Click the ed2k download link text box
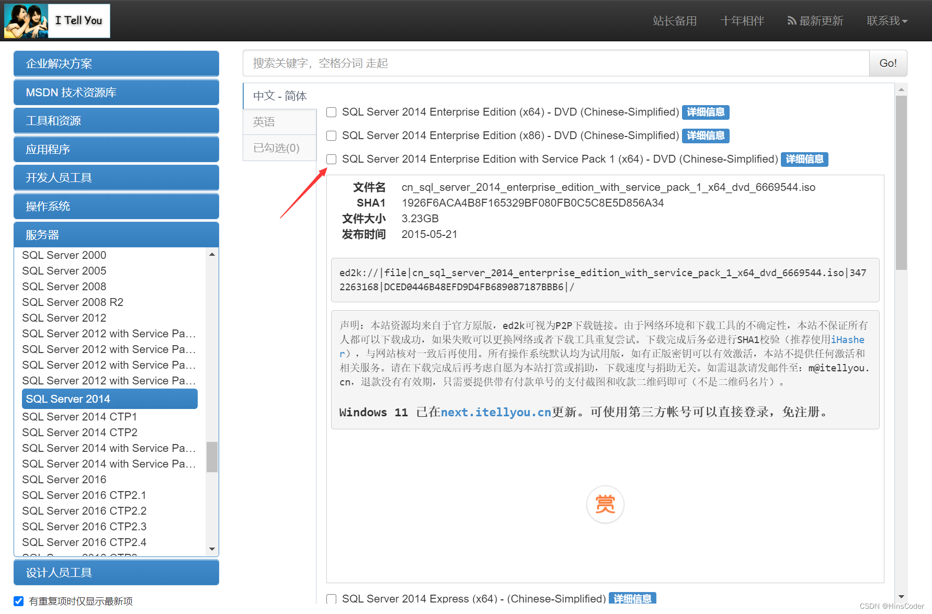Image resolution: width=932 pixels, height=614 pixels. pos(605,280)
